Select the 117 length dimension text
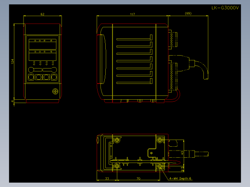The image size is (250, 187). 132,14
